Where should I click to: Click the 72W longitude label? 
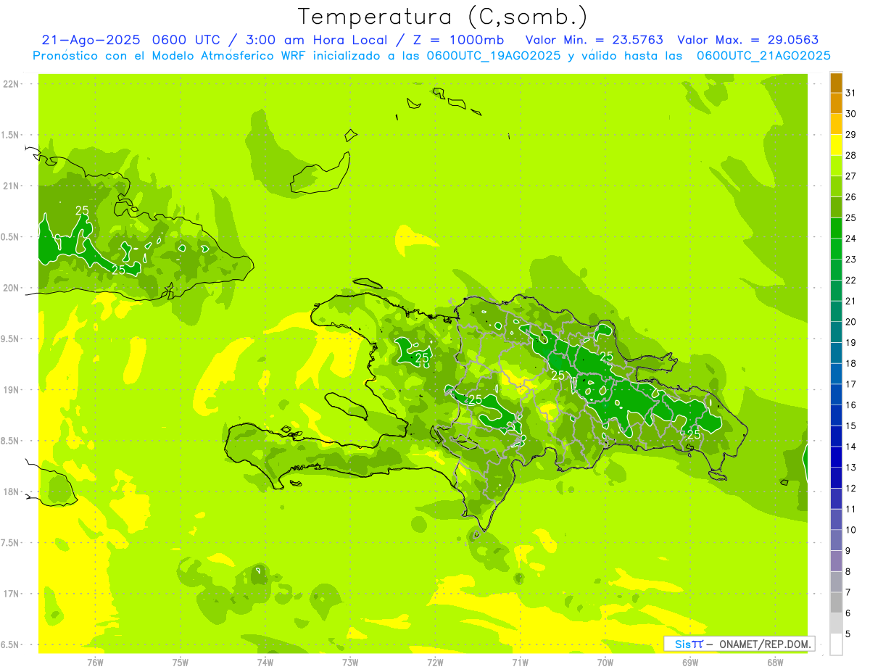tap(435, 662)
